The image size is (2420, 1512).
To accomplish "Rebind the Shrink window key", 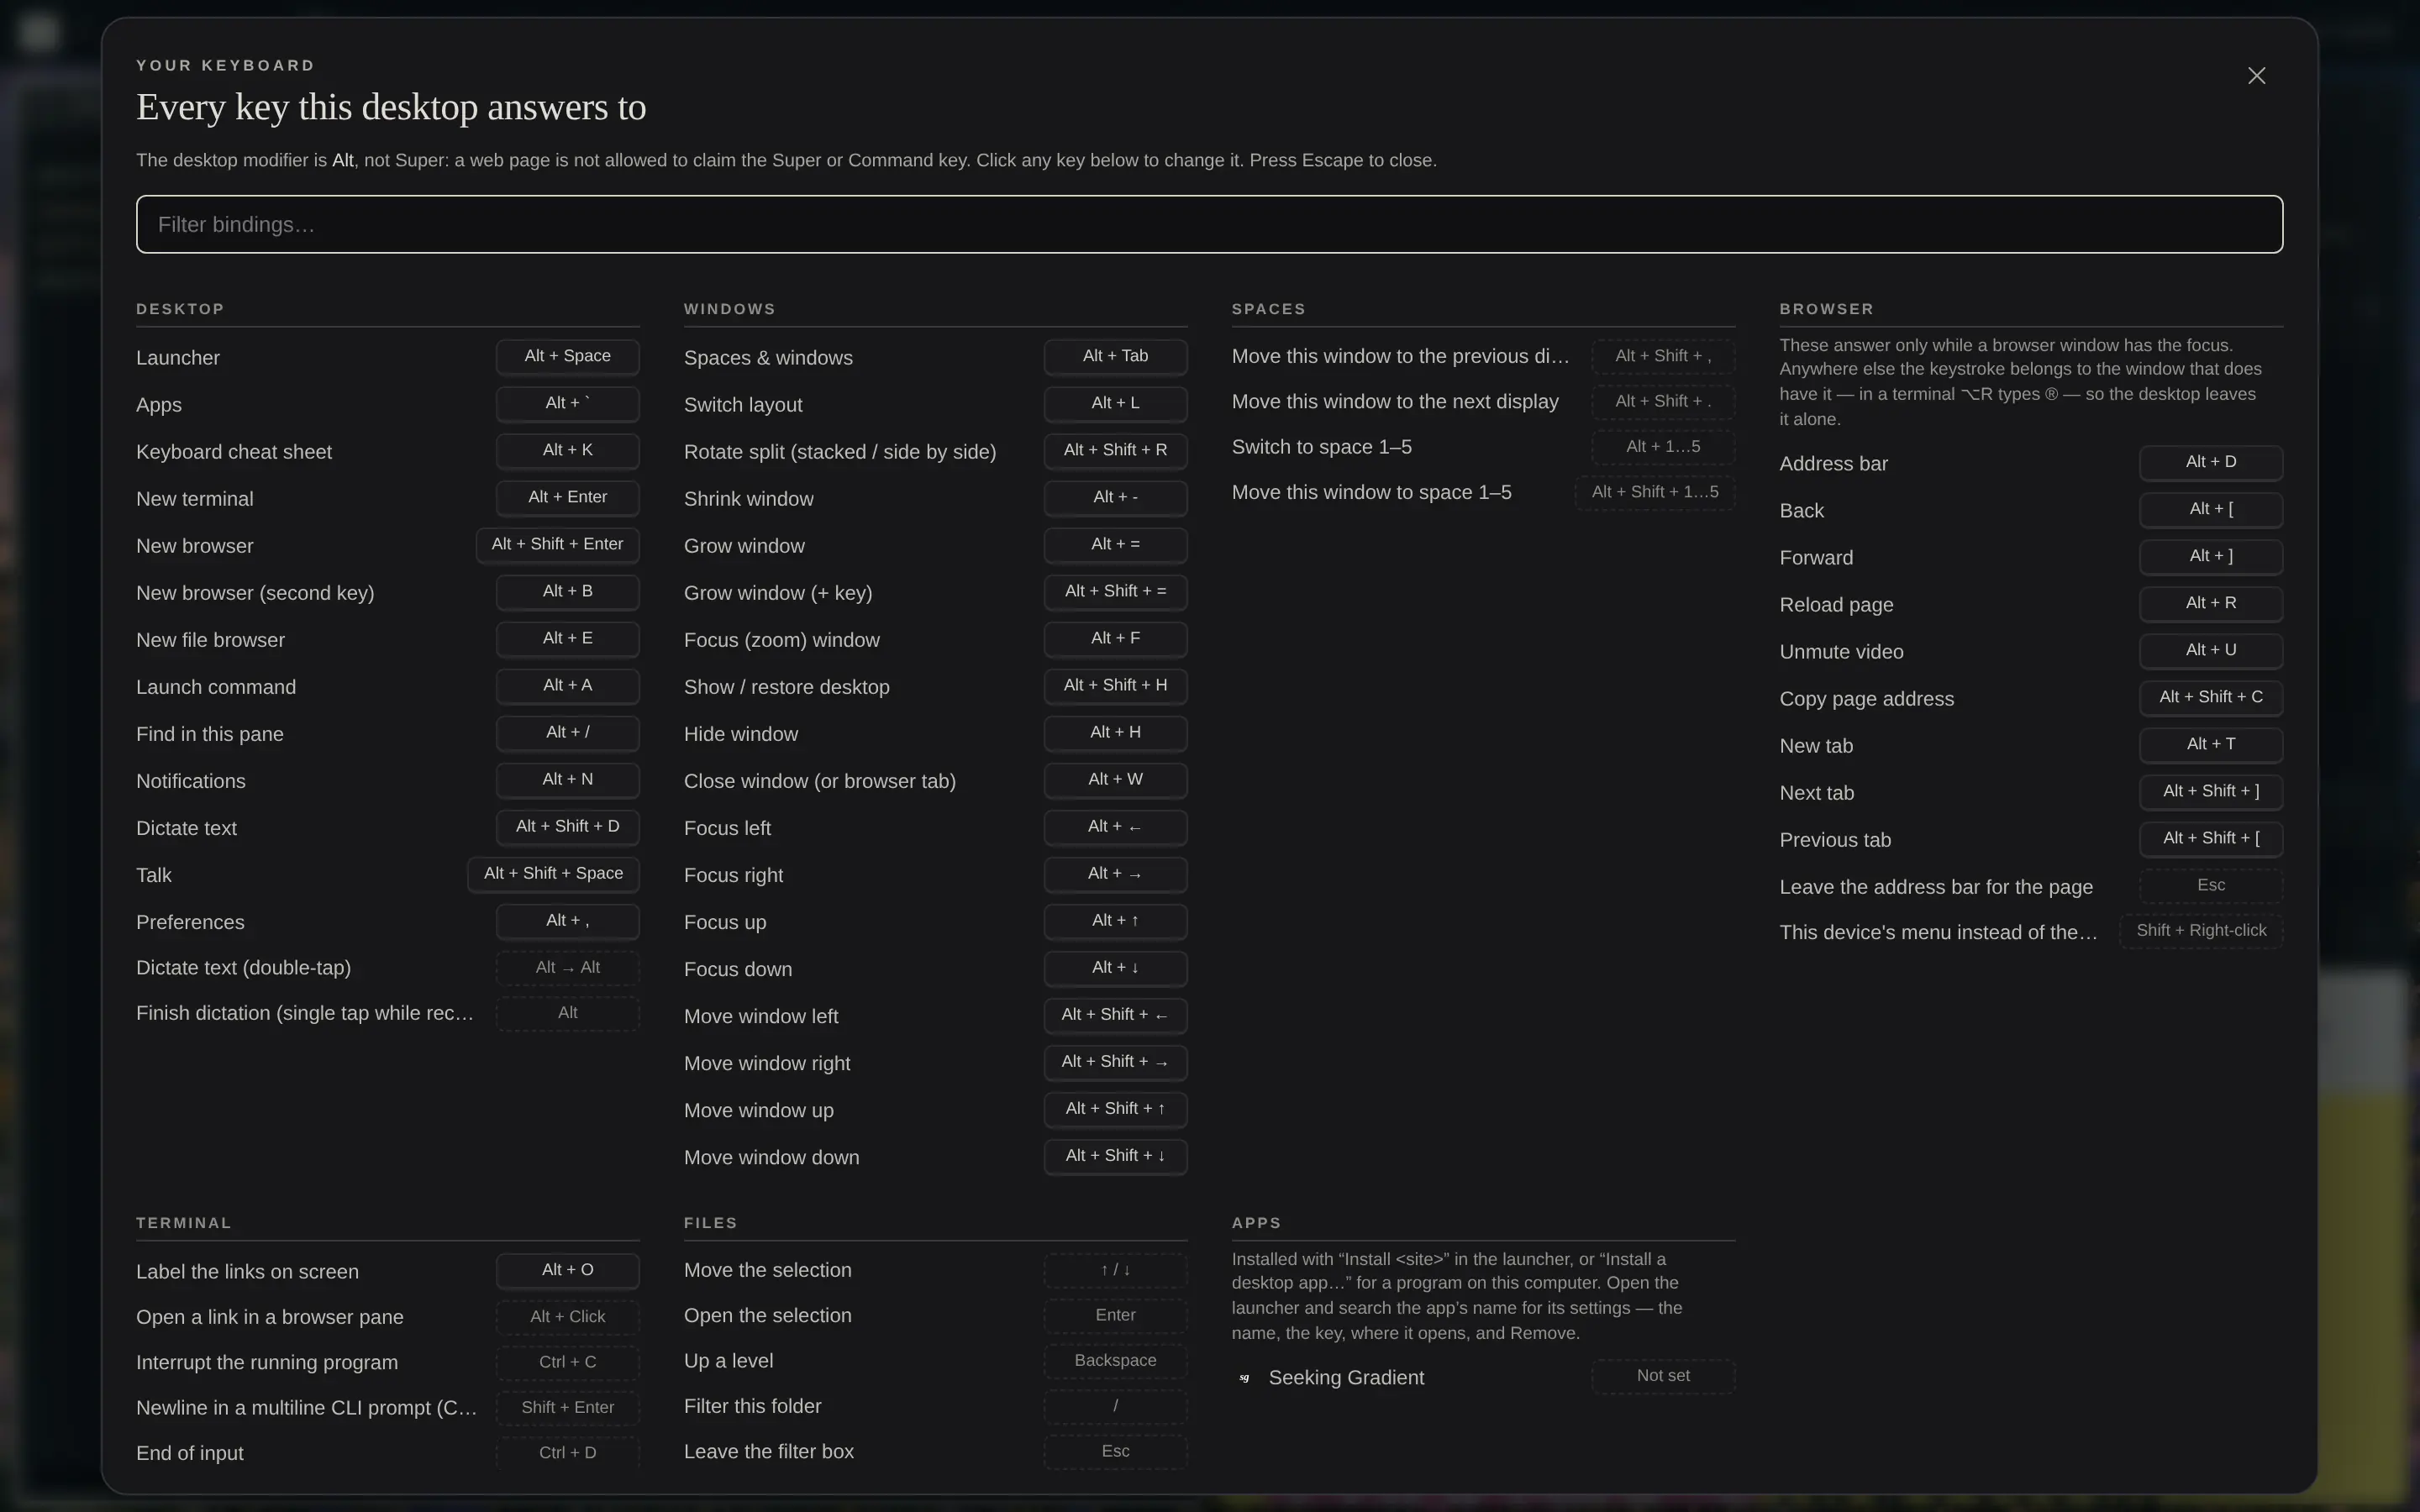I will pyautogui.click(x=1115, y=497).
